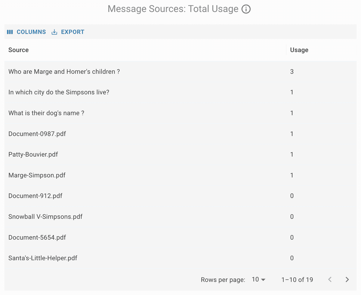Click usage value for Document-912.pdf

(x=292, y=196)
